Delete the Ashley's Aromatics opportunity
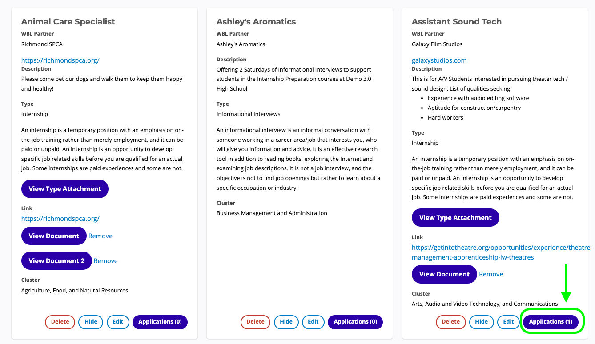The height and width of the screenshot is (344, 595). tap(255, 322)
